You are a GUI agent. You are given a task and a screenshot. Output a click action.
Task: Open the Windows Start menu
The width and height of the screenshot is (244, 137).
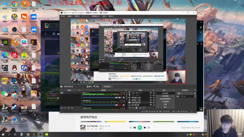click(x=3, y=135)
